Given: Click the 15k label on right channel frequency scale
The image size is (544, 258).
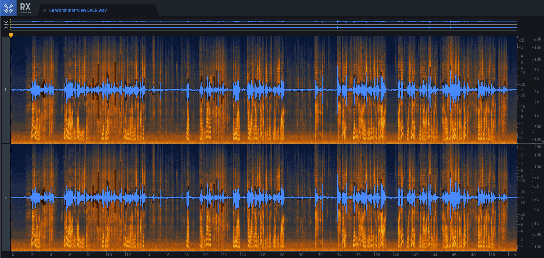Looking at the screenshot, I should click(x=538, y=155).
